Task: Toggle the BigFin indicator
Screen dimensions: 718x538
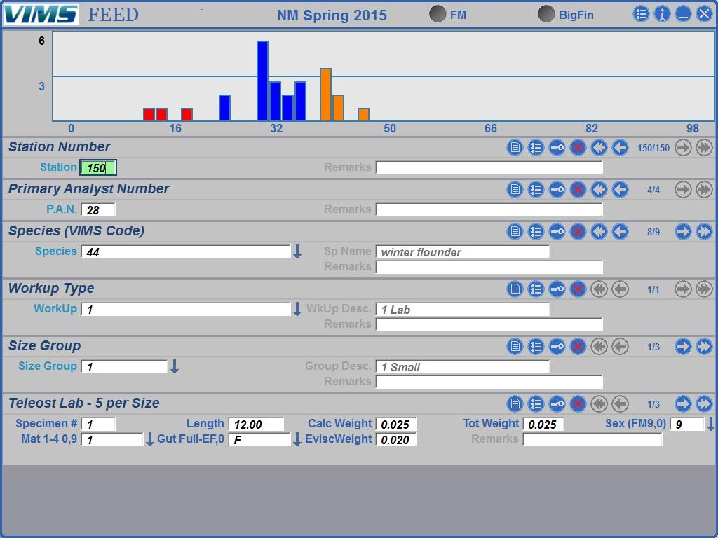Action: pyautogui.click(x=546, y=14)
